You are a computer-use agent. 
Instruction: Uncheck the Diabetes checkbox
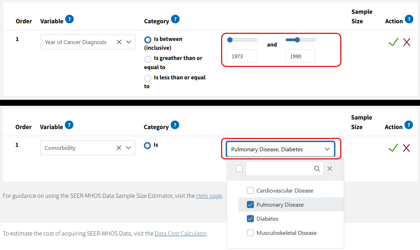[x=250, y=219]
